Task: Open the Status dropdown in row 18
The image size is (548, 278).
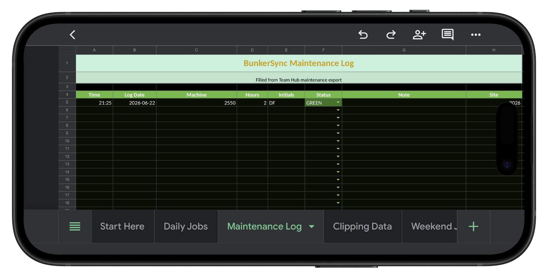Action: click(x=338, y=203)
